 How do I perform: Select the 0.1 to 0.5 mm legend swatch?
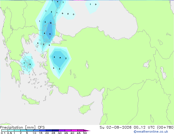click(x=5, y=130)
